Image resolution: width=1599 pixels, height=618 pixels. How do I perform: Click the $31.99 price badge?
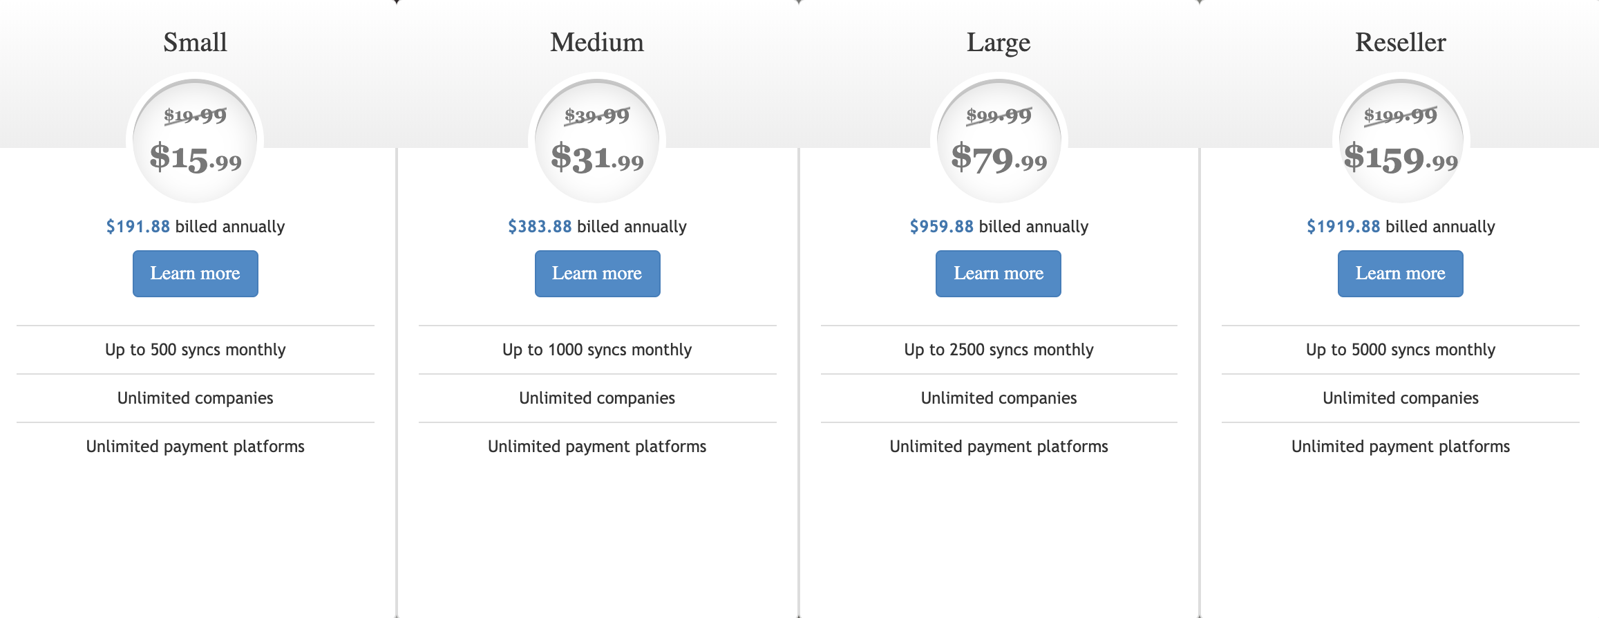[598, 141]
